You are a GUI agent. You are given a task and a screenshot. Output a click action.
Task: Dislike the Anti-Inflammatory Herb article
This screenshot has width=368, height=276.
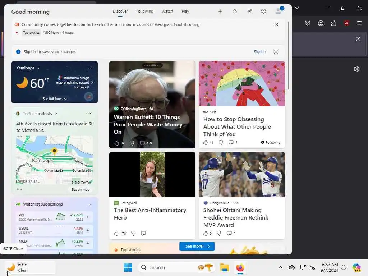pos(133,233)
